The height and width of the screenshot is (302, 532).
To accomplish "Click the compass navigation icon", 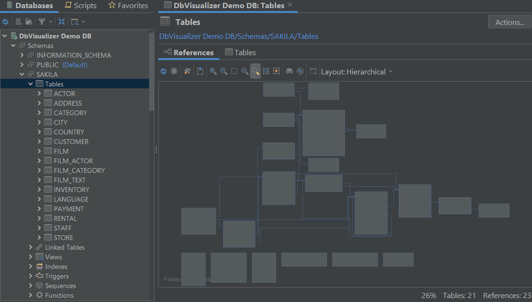I will click(x=300, y=71).
